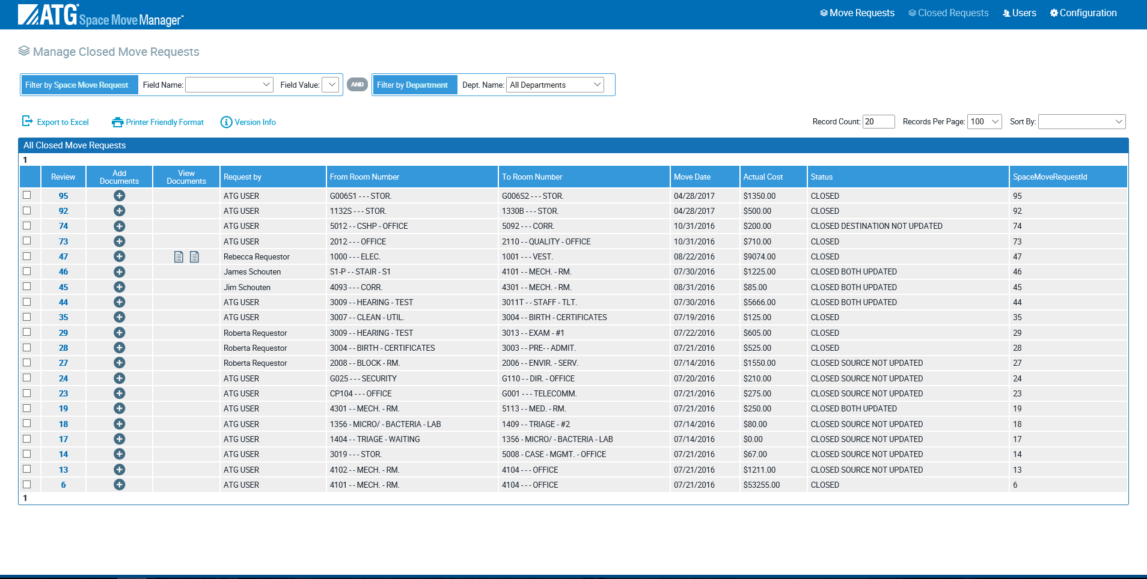Tick checkbox for request 17
Viewport: 1147px width, 579px height.
[x=27, y=438]
